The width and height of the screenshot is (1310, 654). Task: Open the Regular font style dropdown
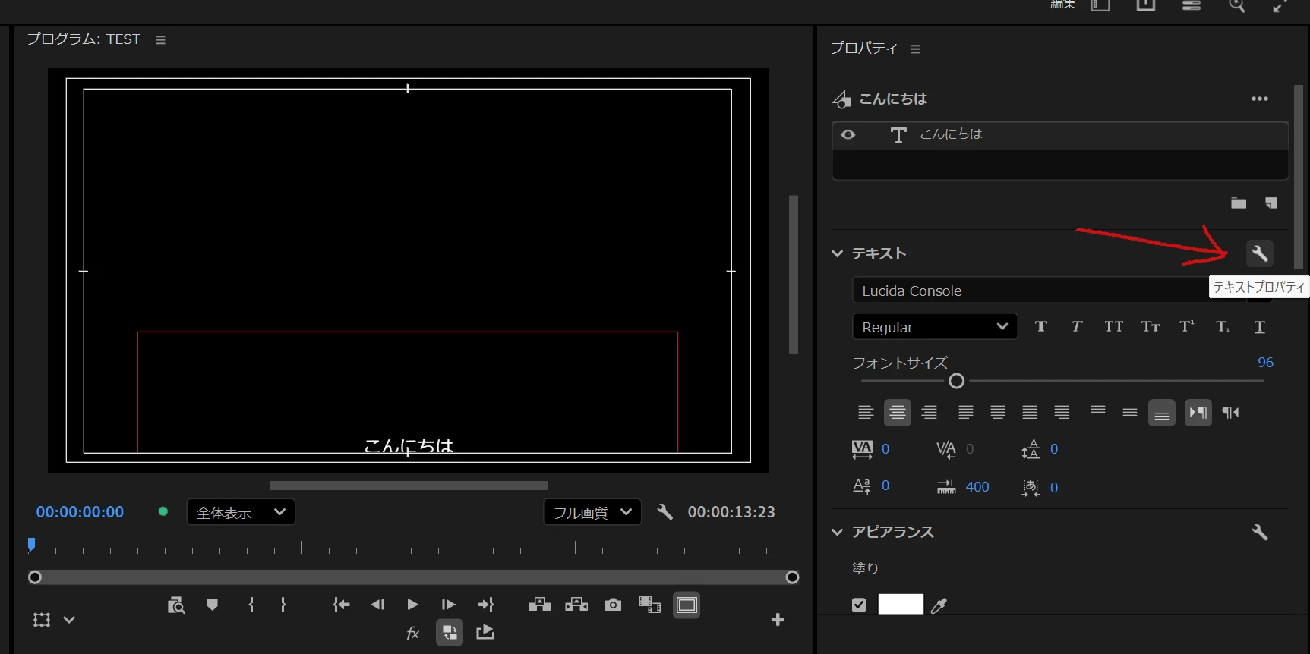pos(935,326)
